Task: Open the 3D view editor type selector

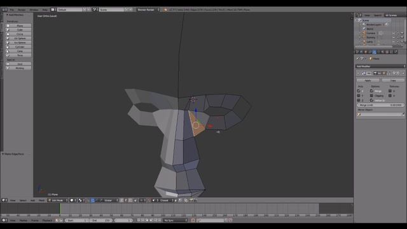Action: tap(4, 200)
